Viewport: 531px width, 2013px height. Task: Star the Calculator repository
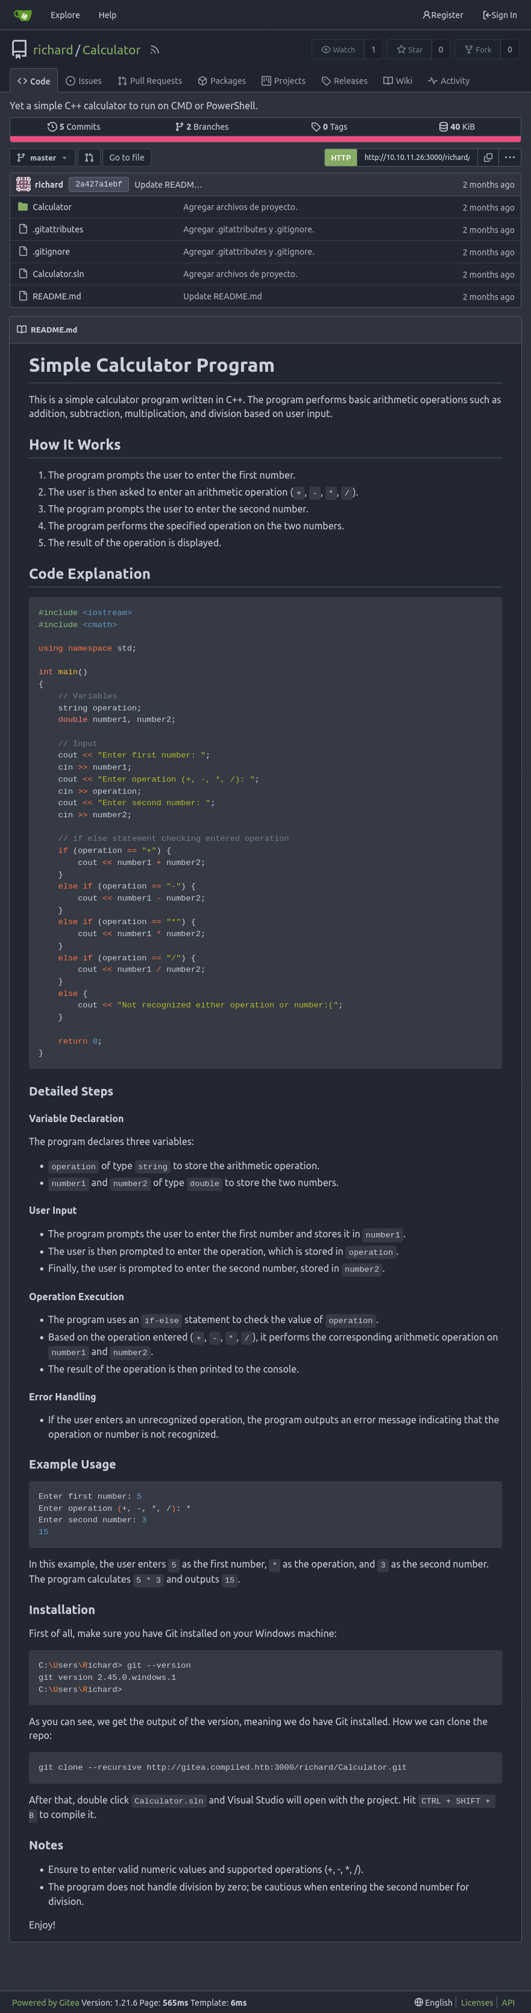[409, 50]
